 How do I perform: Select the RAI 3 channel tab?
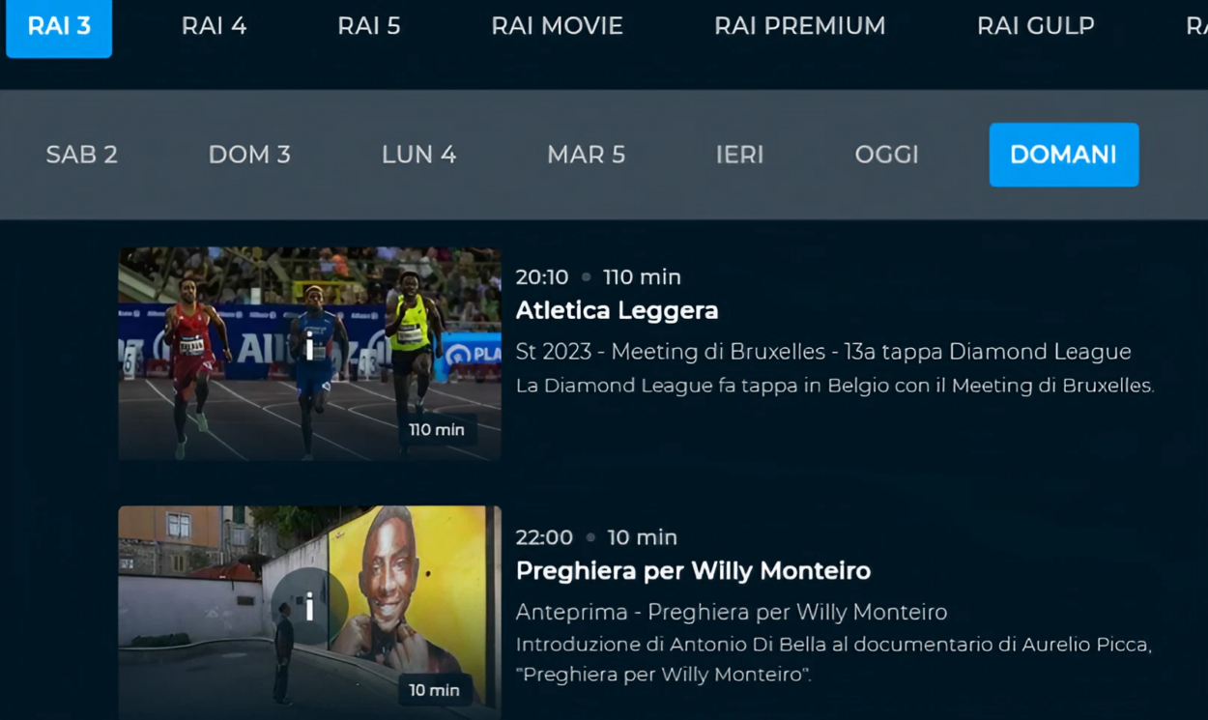[x=59, y=27]
